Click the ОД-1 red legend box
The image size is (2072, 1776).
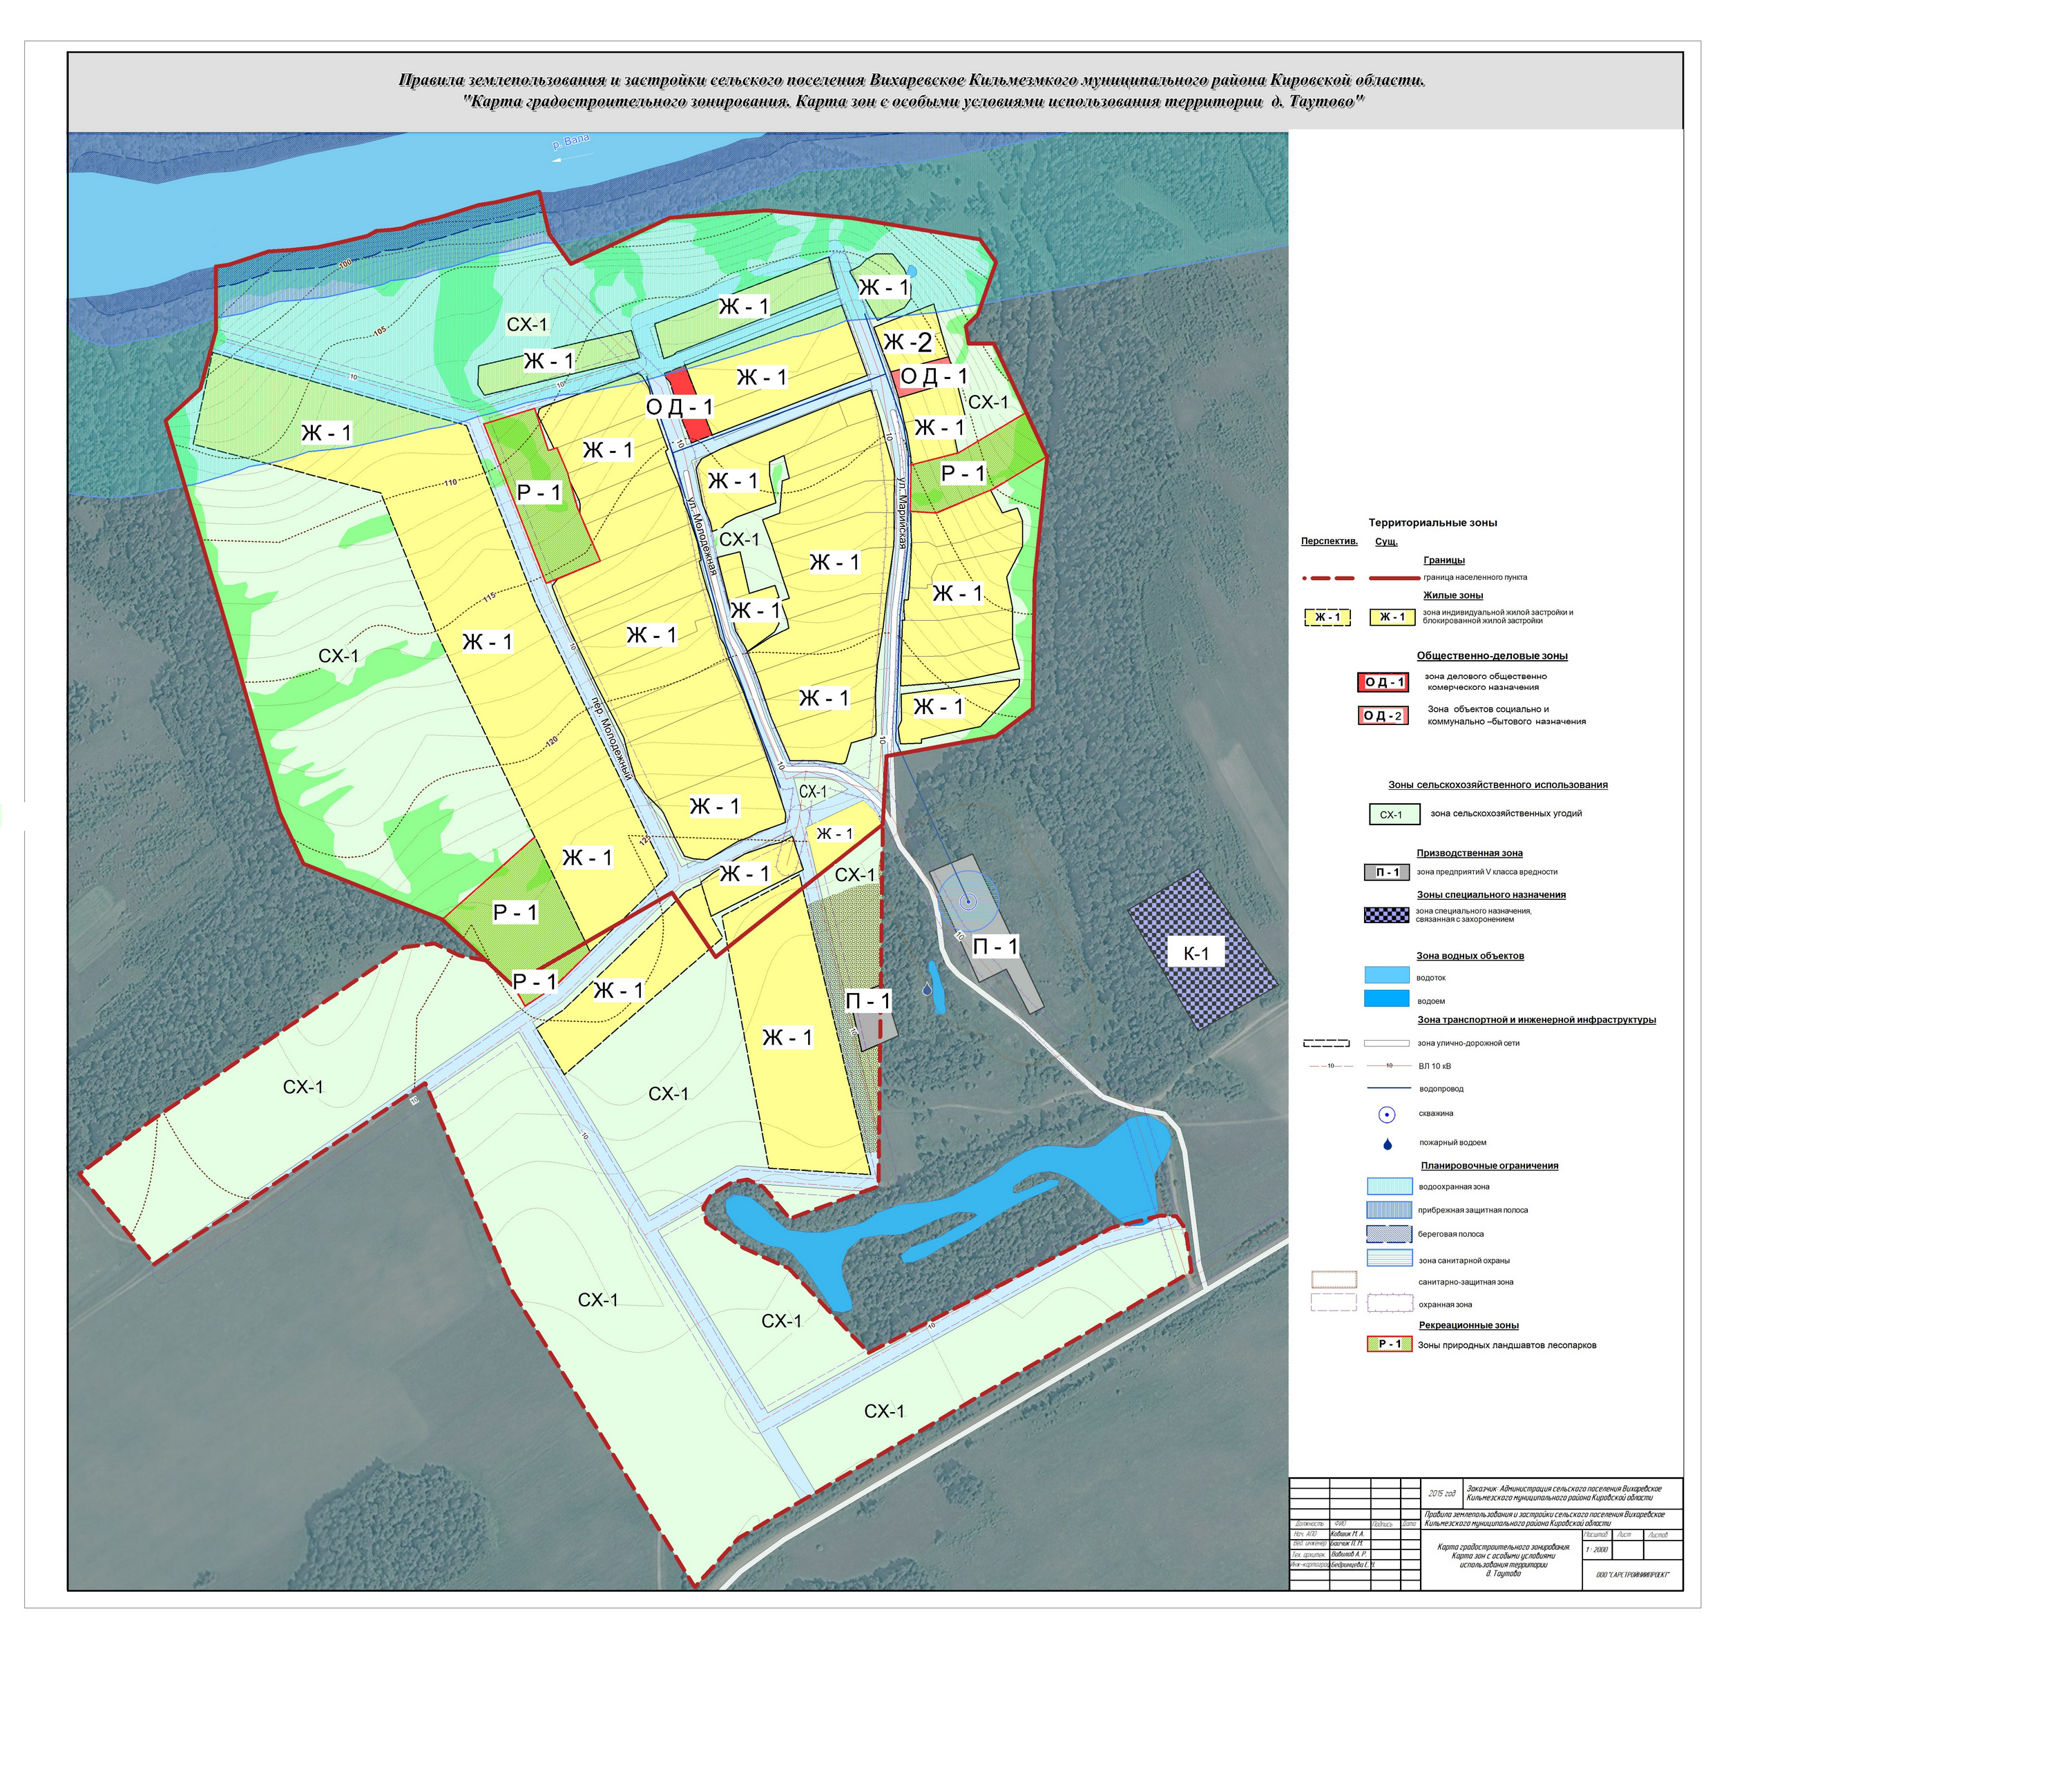1383,683
